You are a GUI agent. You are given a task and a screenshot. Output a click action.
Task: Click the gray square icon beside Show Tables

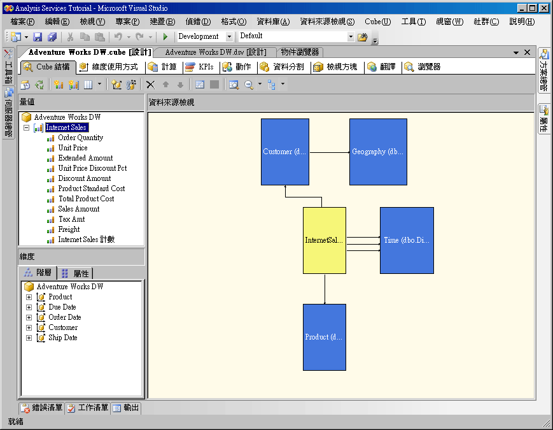[x=214, y=84]
